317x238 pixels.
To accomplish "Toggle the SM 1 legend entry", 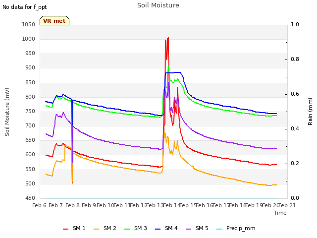I will [x=74, y=229].
